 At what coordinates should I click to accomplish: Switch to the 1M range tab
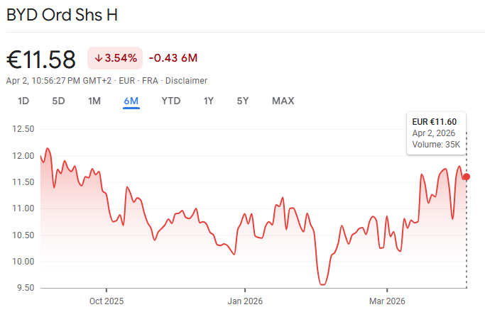coord(94,101)
